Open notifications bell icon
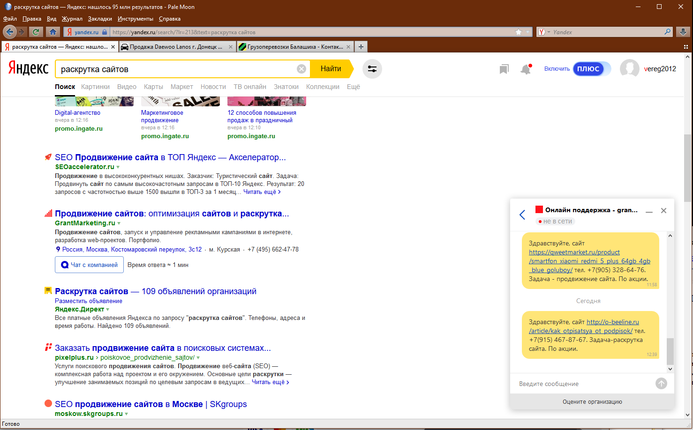 526,69
